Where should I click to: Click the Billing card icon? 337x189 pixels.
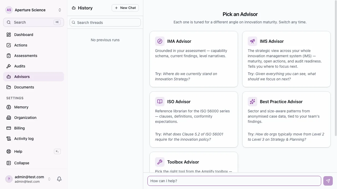9,128
